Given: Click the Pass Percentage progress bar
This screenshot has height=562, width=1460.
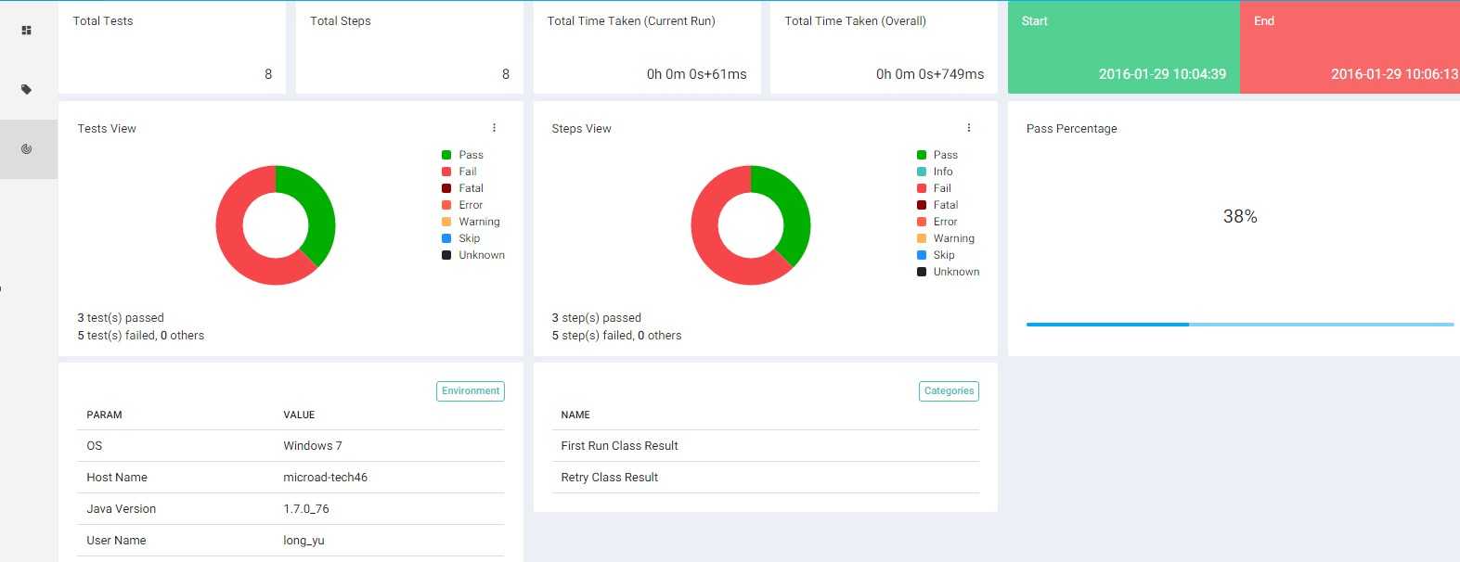Looking at the screenshot, I should [1240, 325].
